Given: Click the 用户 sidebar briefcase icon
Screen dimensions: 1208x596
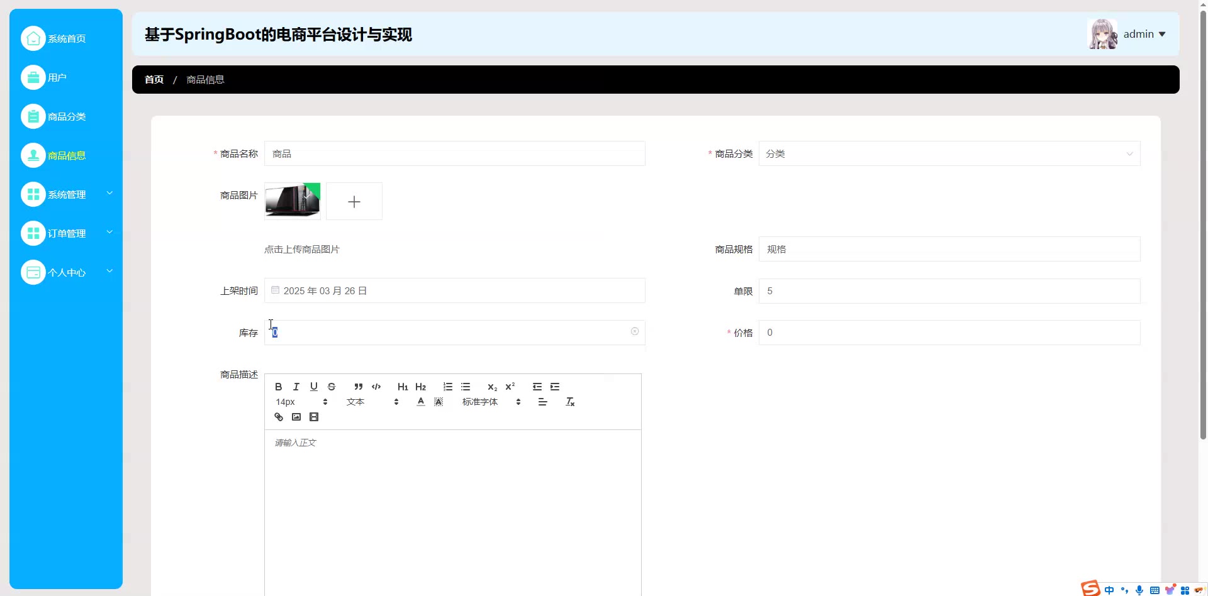Looking at the screenshot, I should tap(33, 77).
